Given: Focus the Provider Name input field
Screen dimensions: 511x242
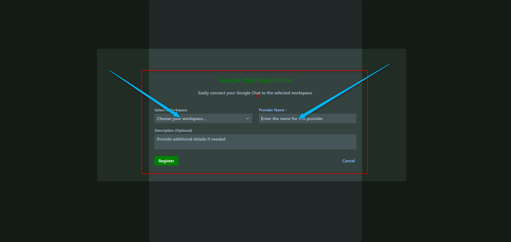Looking at the screenshot, I should tap(307, 118).
